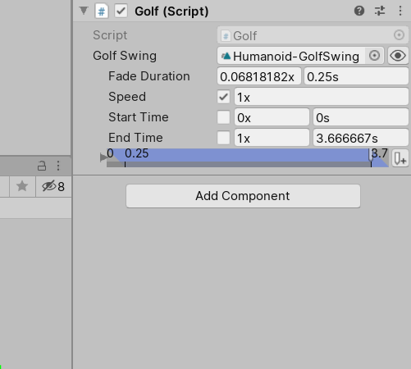Enable the Start Time checkbox
Screen dimensions: 411x369
(223, 117)
